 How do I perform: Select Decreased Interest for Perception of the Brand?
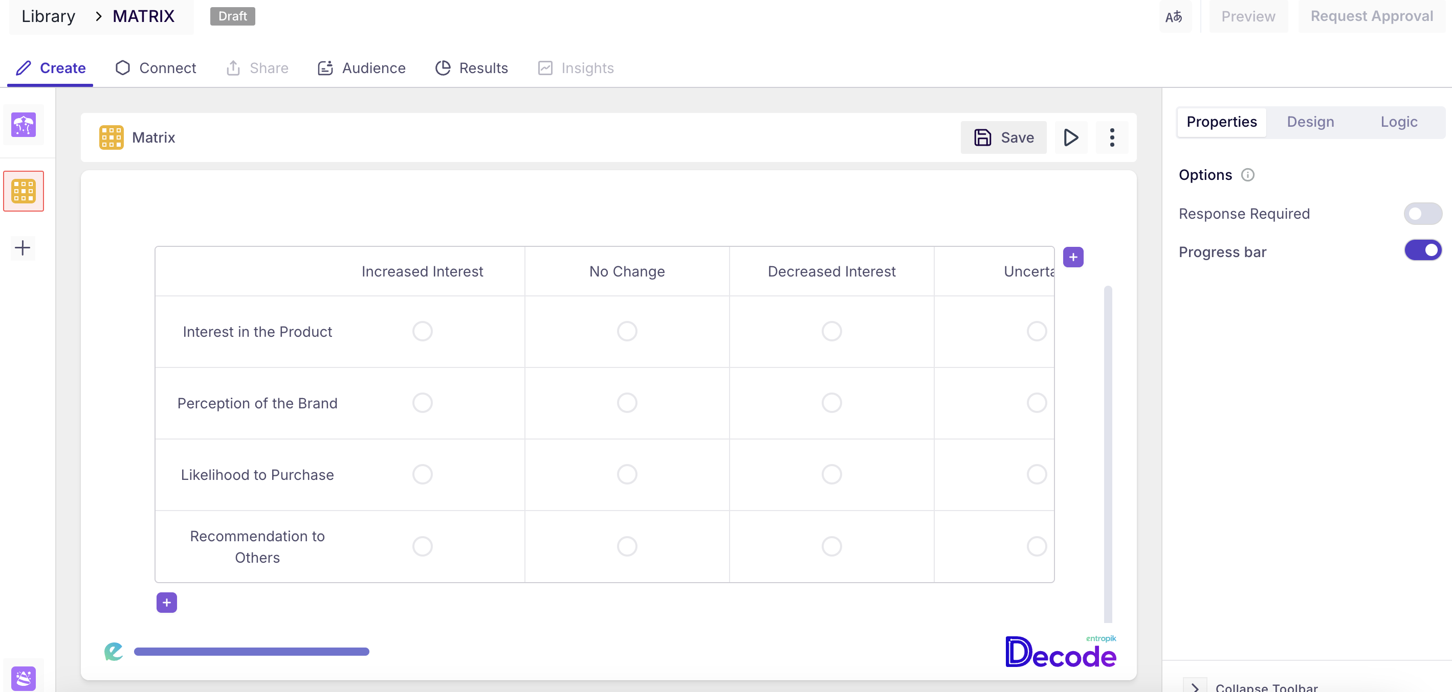point(831,403)
